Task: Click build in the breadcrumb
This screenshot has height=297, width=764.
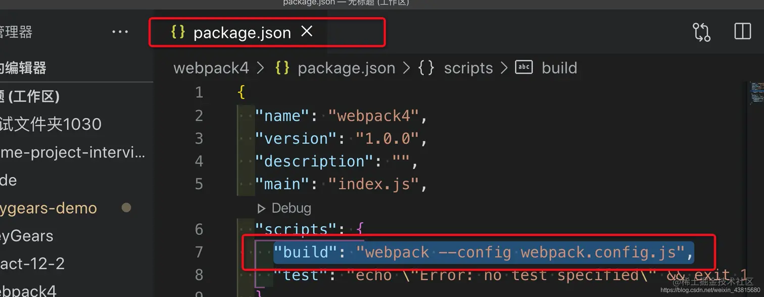Action: click(559, 68)
